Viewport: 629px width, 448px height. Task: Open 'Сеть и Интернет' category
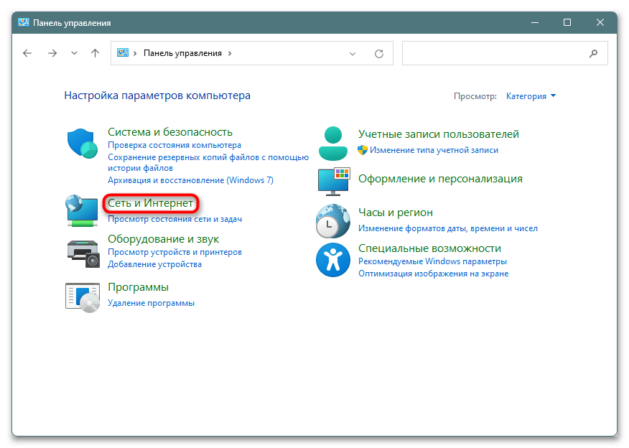pyautogui.click(x=151, y=203)
